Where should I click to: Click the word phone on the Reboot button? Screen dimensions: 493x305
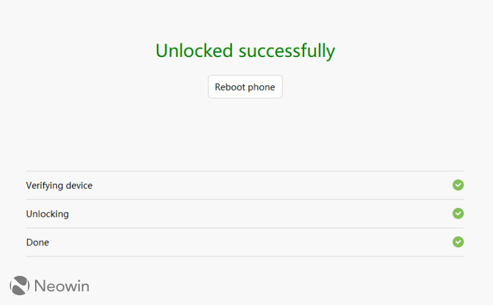pos(261,87)
